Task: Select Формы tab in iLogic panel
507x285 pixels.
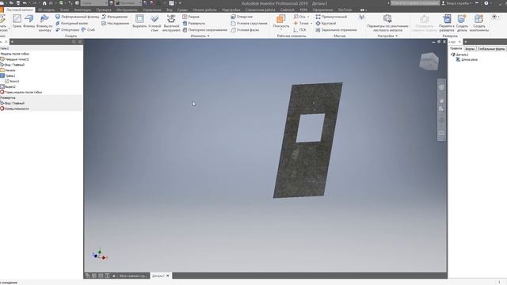Action: point(470,49)
